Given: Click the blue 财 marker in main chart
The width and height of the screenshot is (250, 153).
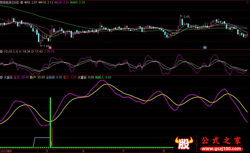Looking at the screenshot, I should (x=205, y=47).
